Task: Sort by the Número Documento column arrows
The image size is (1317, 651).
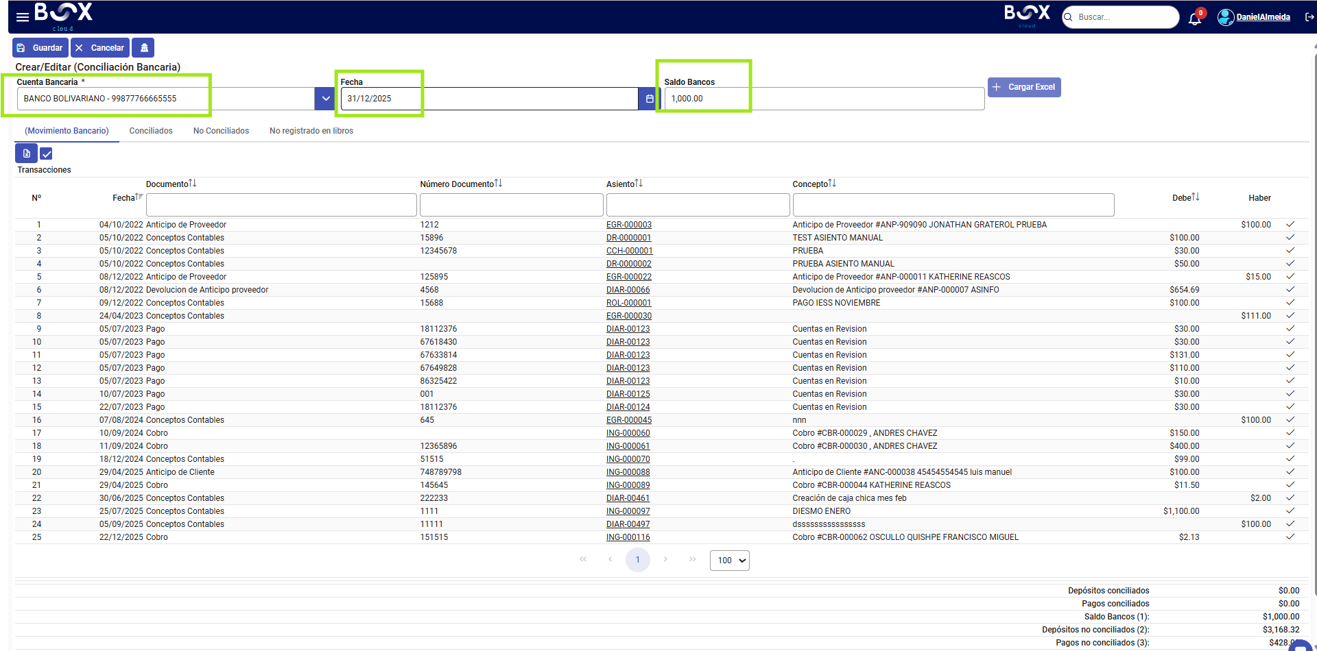Action: click(x=499, y=184)
